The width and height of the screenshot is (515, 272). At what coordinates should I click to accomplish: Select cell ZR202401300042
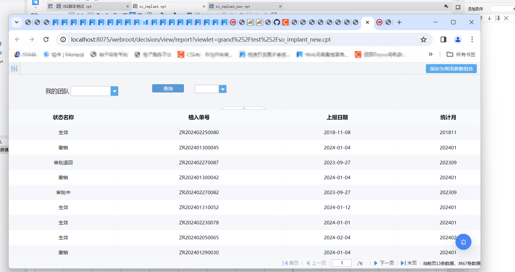point(199,177)
